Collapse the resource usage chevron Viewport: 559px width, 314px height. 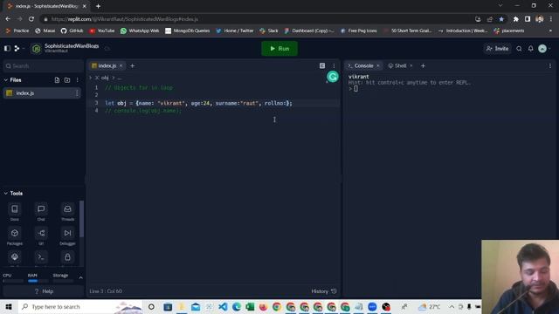(80, 277)
